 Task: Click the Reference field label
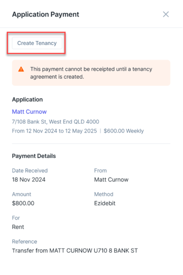pos(24,242)
